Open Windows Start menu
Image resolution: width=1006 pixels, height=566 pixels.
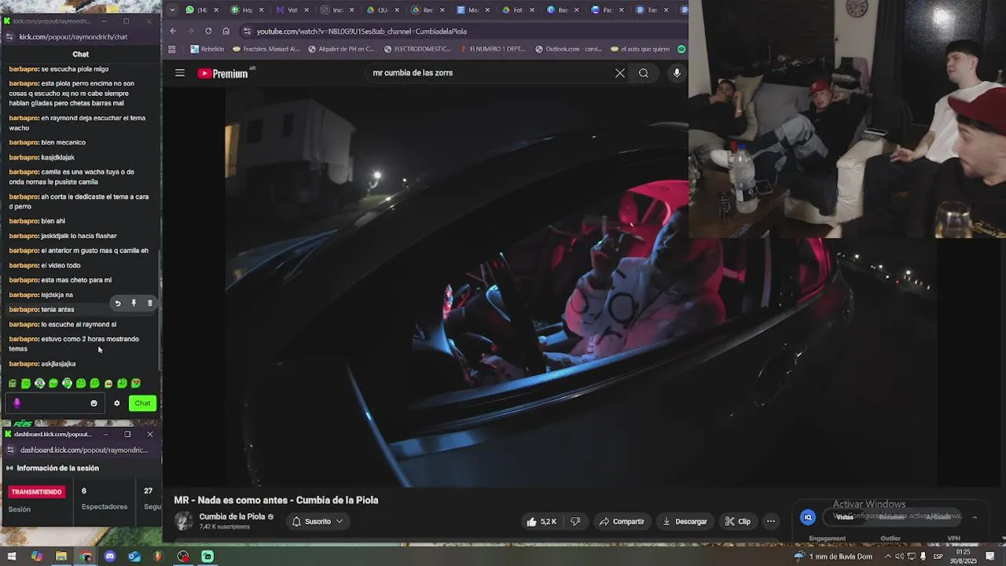pyautogui.click(x=12, y=557)
